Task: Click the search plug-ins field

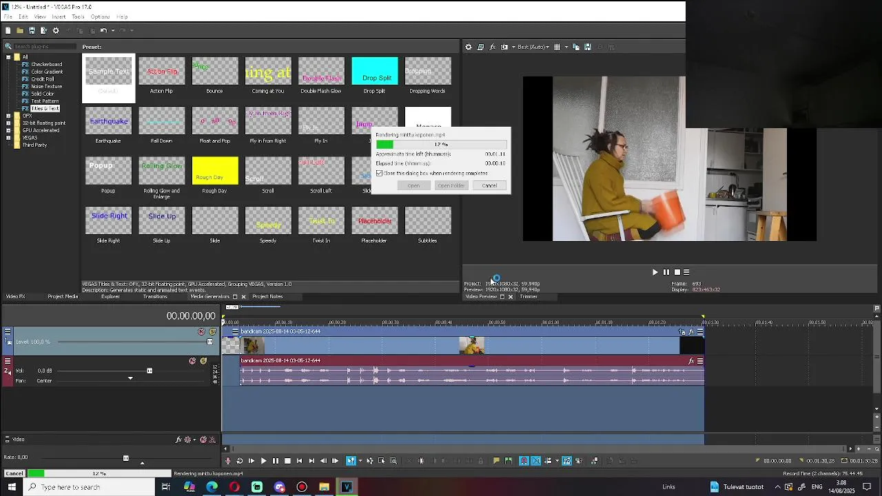Action: coord(45,46)
